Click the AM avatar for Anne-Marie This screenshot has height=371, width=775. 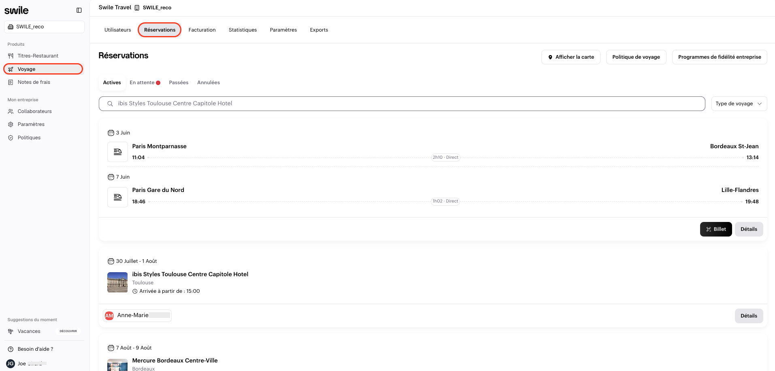pyautogui.click(x=109, y=316)
